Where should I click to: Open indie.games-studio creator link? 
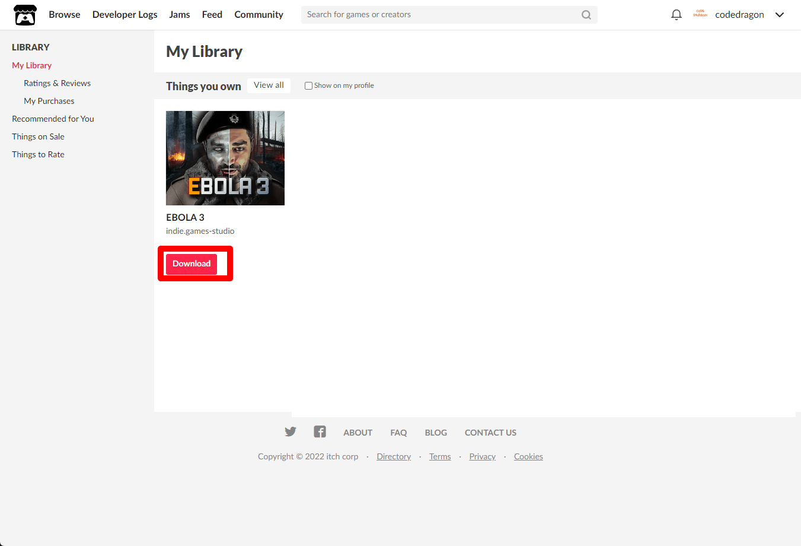point(200,231)
